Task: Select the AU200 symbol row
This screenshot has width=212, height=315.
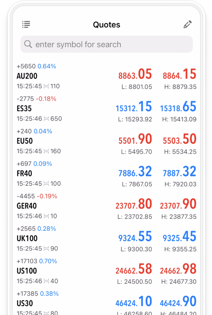Action: pos(27,76)
